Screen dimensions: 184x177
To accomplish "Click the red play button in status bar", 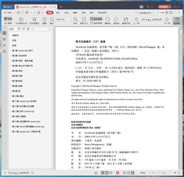I will click(x=118, y=173).
